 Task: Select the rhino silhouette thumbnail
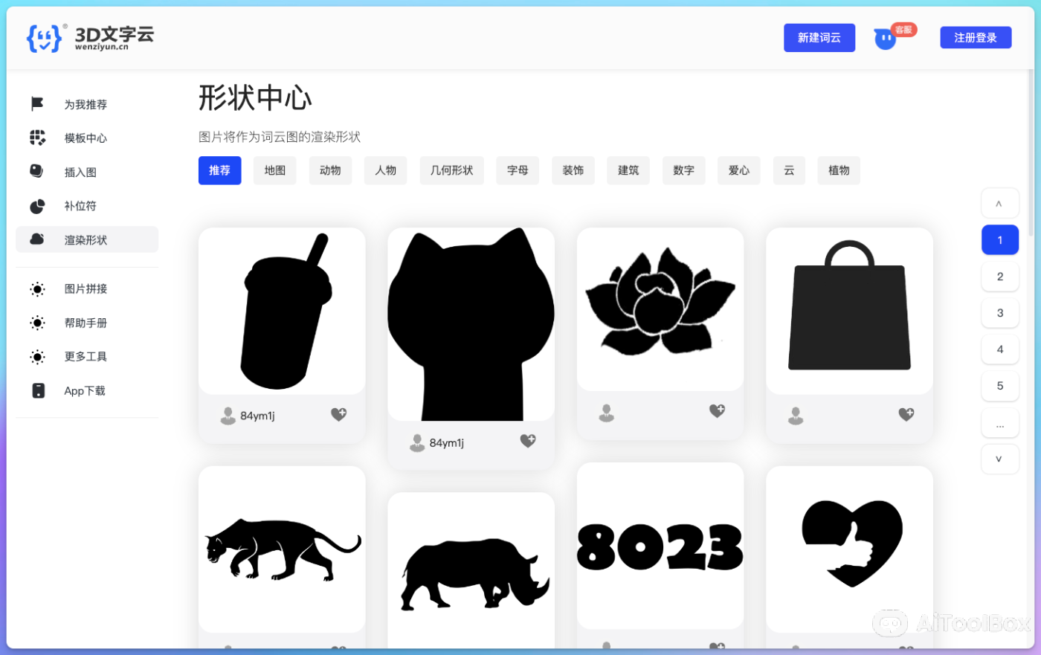[x=471, y=570]
